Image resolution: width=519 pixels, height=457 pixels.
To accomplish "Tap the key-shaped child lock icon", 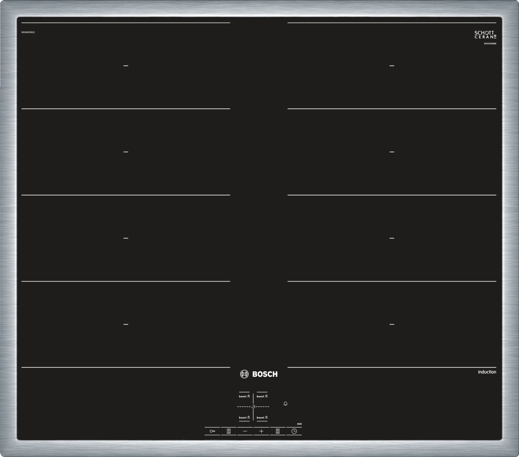I will point(212,431).
